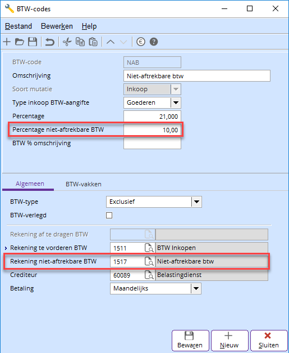Open the Bewerken menu

click(x=57, y=26)
